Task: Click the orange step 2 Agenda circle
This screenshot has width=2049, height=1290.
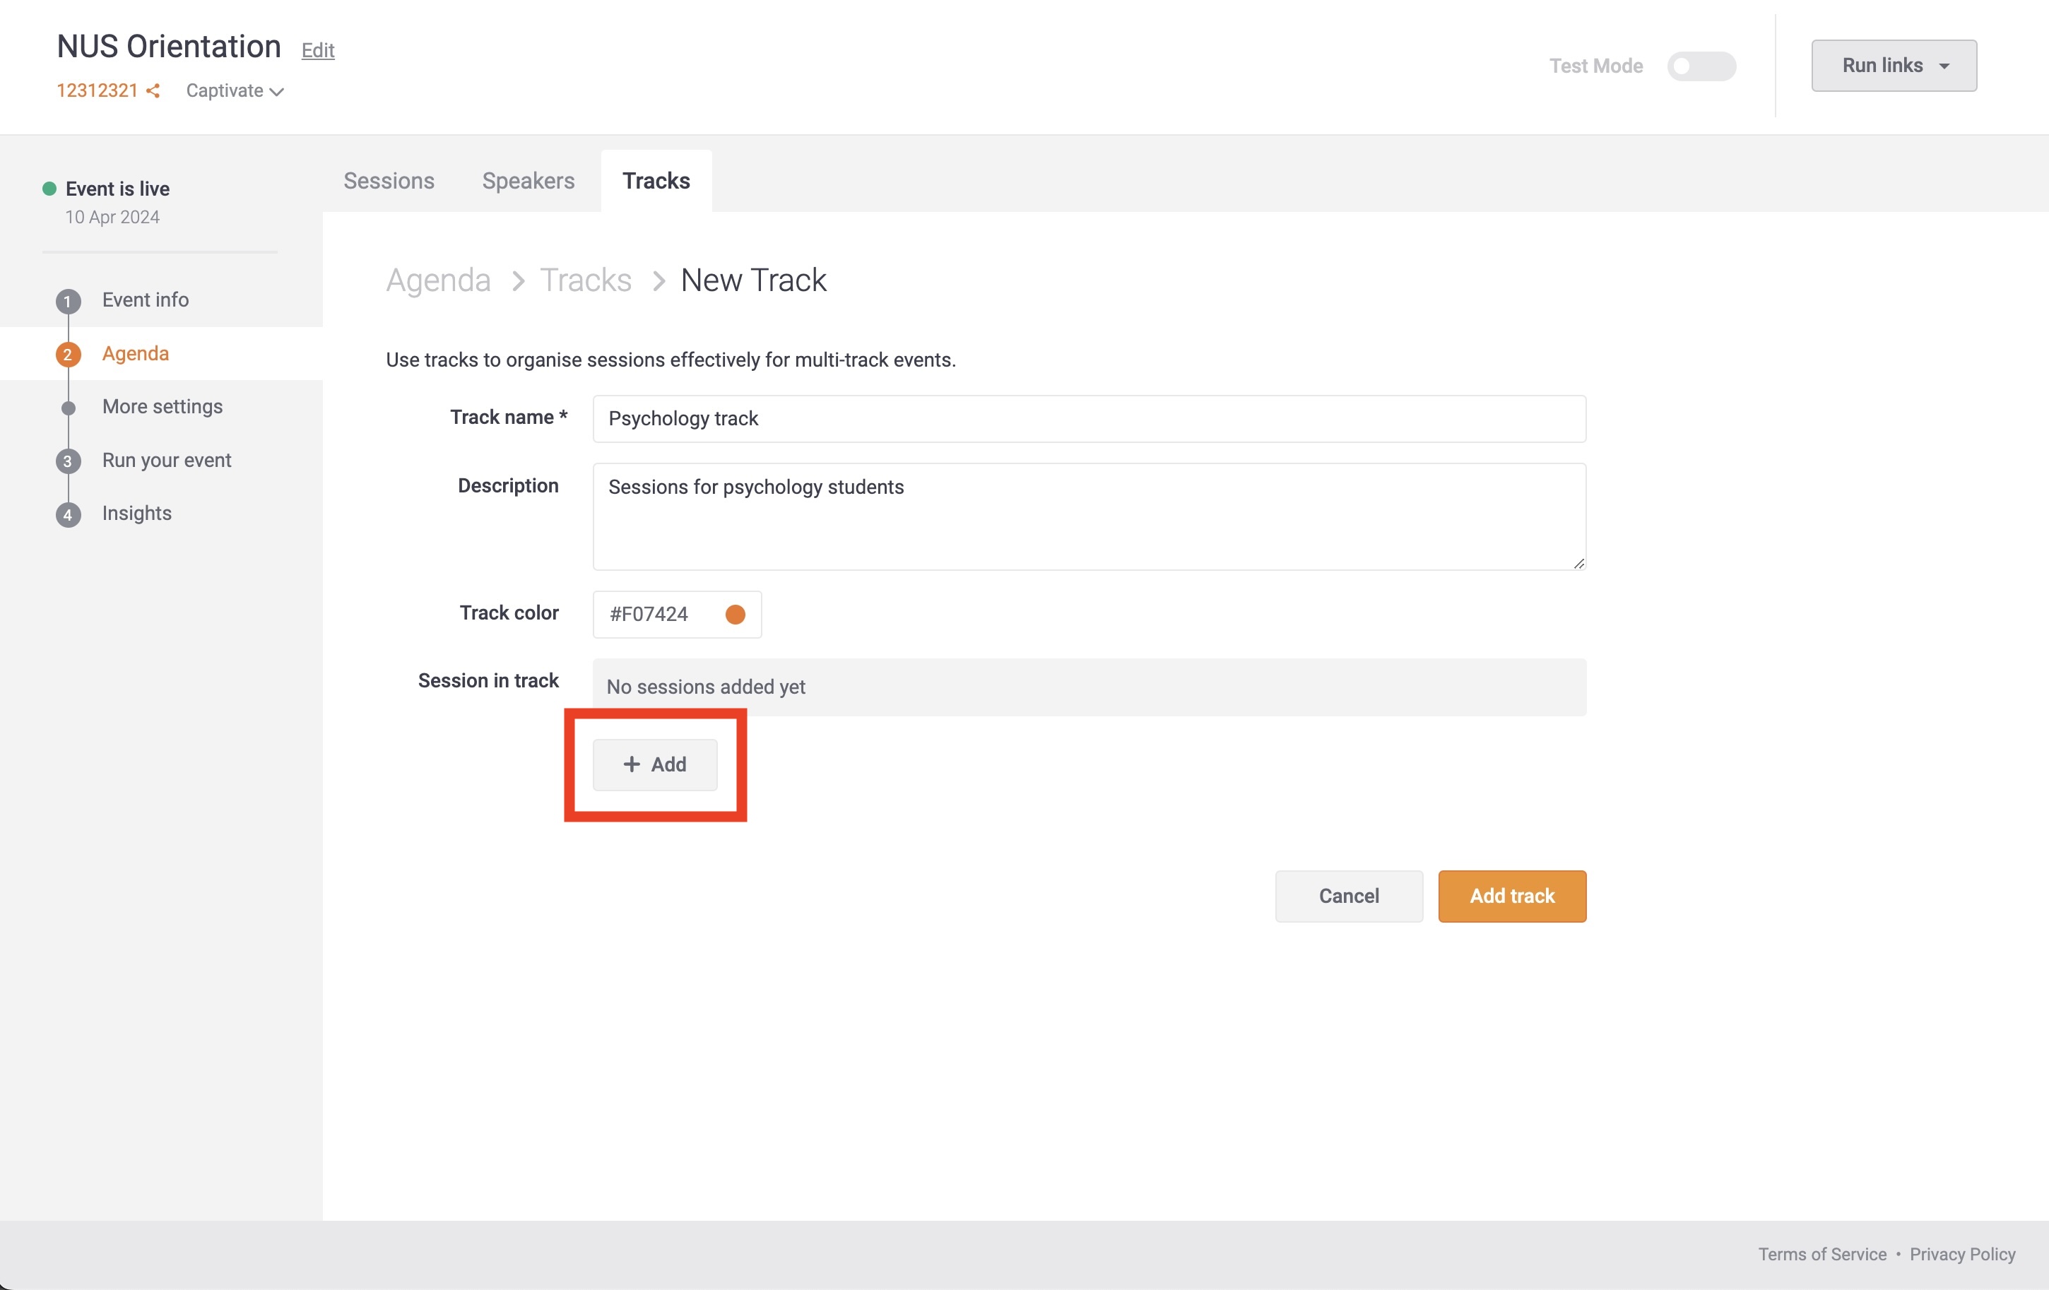Action: pyautogui.click(x=68, y=354)
